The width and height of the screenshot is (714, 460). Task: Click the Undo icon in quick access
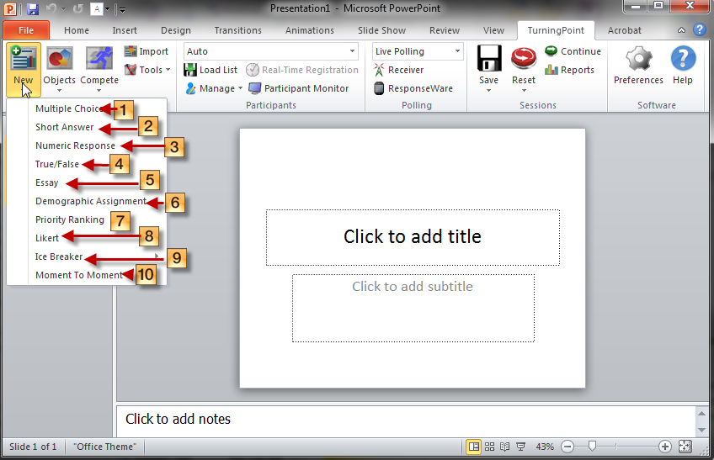click(51, 8)
